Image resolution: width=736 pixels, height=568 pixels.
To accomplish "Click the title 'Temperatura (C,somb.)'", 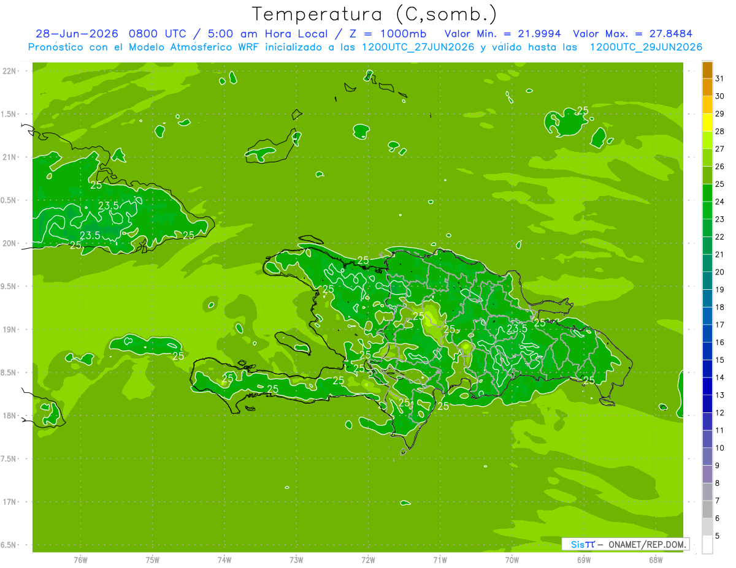I will point(375,14).
